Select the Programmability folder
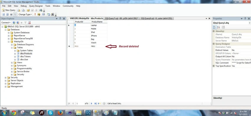251x116 pixels. click(x=25, y=68)
